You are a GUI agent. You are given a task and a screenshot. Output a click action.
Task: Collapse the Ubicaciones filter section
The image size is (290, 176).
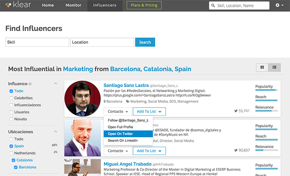point(56,132)
